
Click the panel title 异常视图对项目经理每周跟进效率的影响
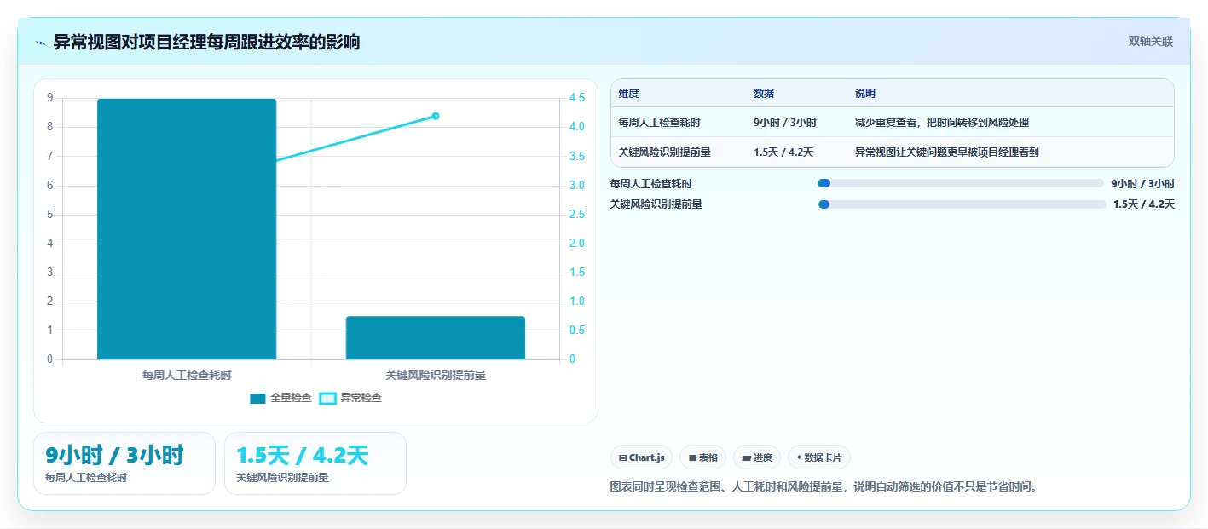[x=207, y=42]
